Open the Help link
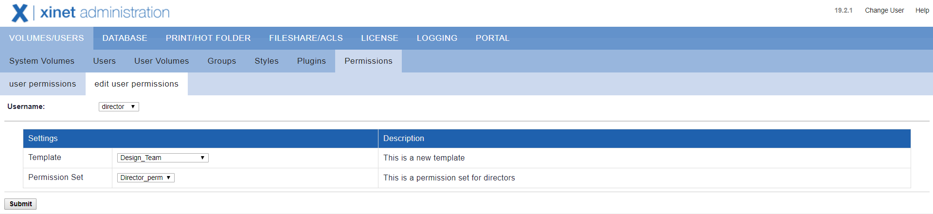933x214 pixels. tap(922, 10)
